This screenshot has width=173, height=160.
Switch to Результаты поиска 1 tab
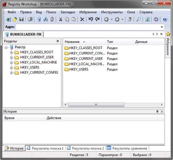click(x=45, y=148)
